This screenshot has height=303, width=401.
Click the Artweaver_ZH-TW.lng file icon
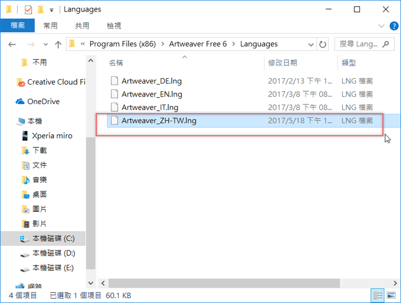tap(114, 120)
